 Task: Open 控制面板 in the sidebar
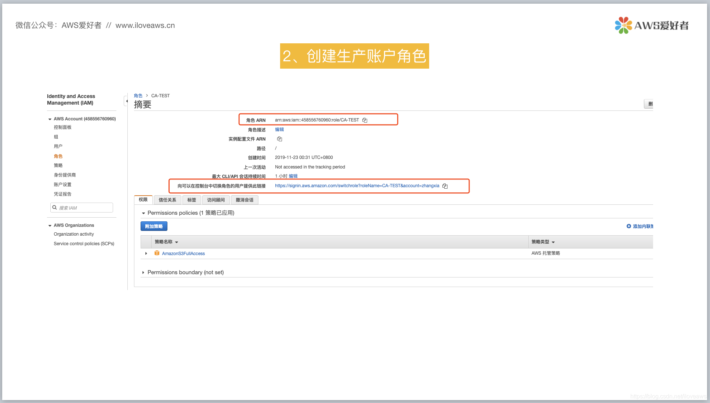click(62, 127)
